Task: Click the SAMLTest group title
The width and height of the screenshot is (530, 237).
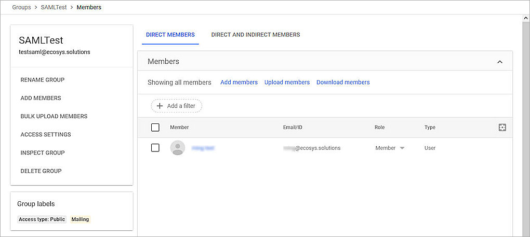Action: (41, 40)
